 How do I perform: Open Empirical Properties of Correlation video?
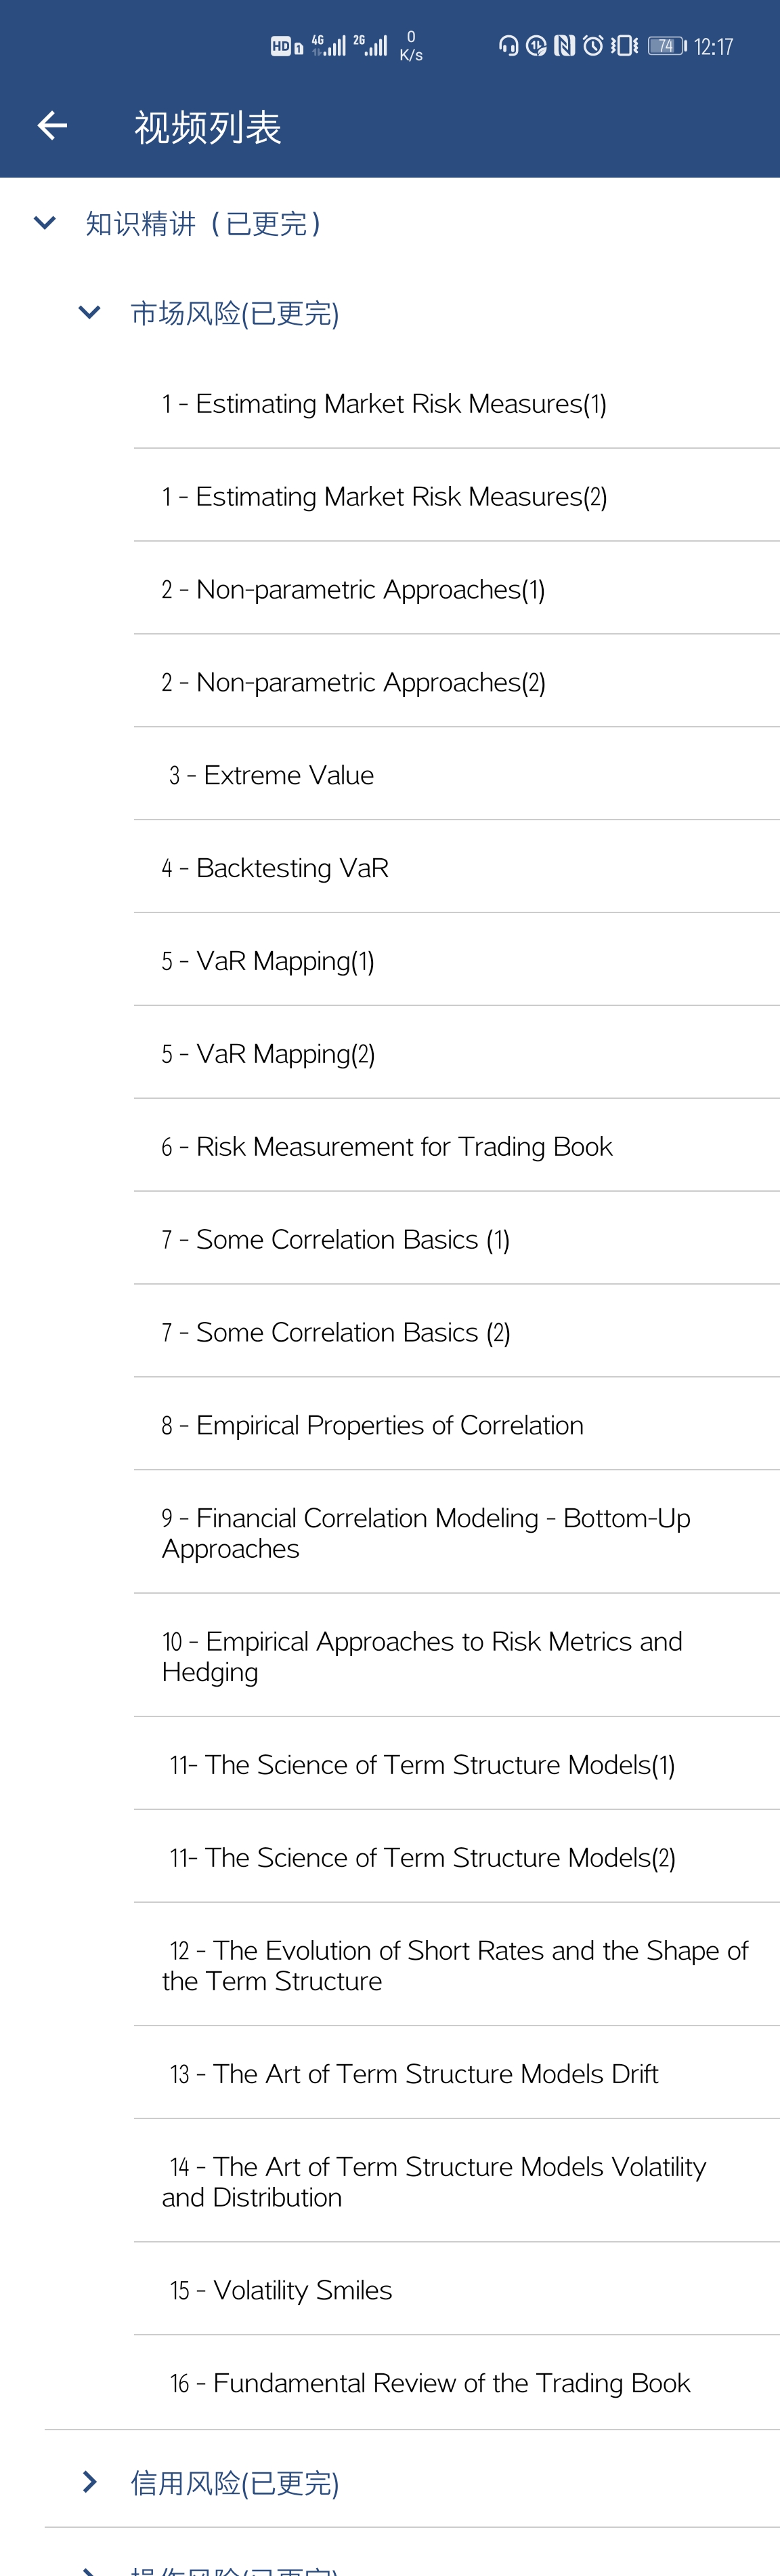coord(456,1425)
